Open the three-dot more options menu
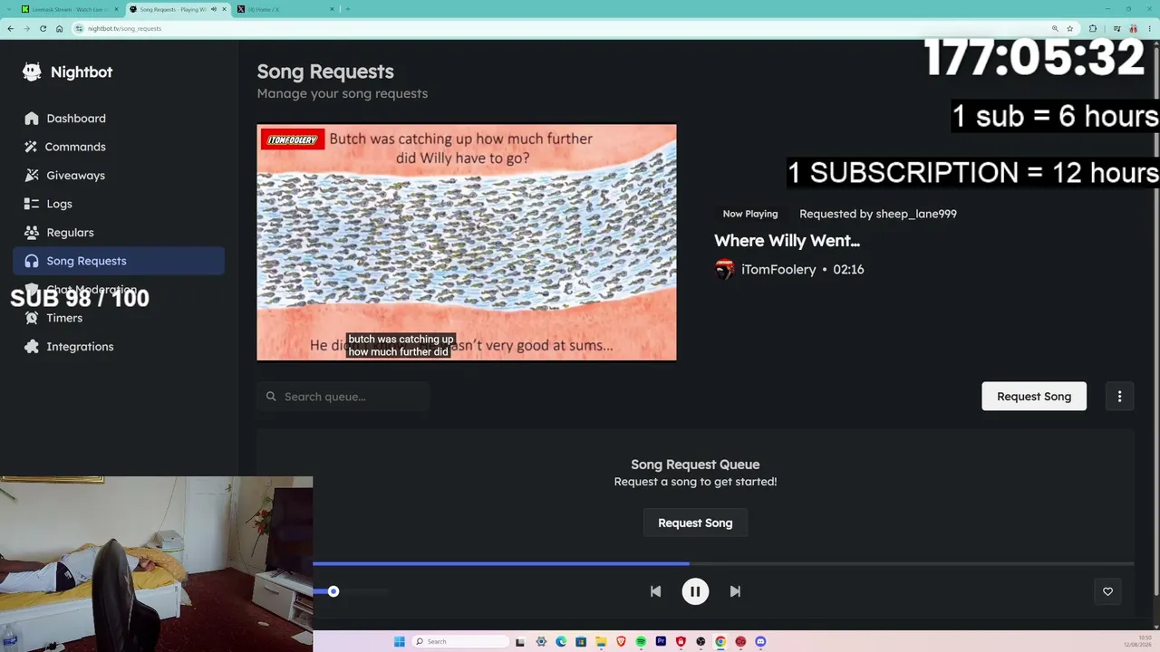The height and width of the screenshot is (652, 1160). pos(1119,397)
